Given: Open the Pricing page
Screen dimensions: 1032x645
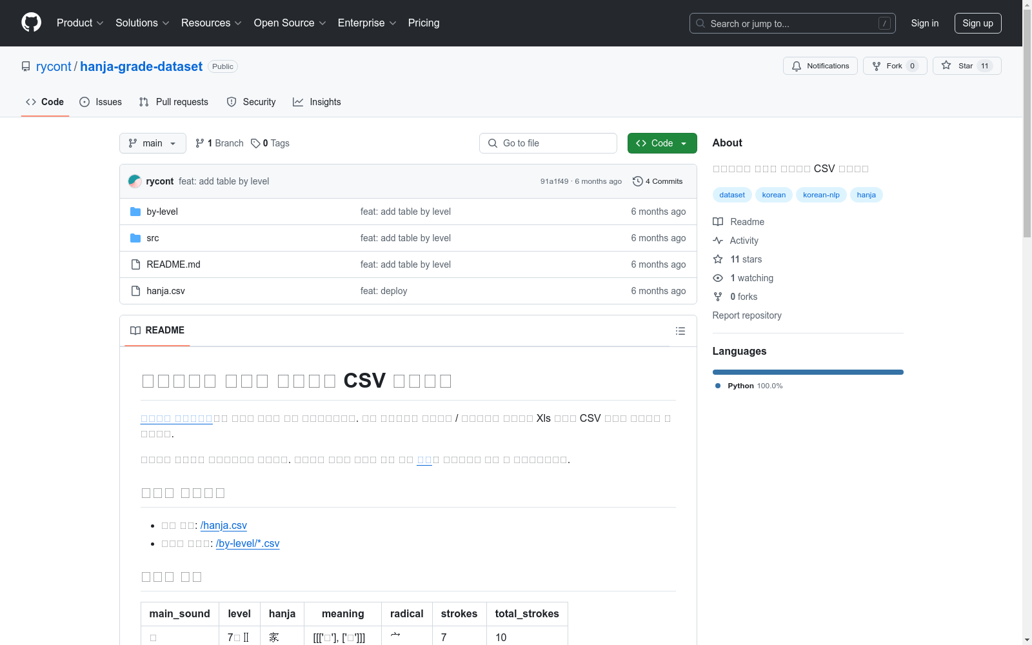Looking at the screenshot, I should [x=424, y=23].
